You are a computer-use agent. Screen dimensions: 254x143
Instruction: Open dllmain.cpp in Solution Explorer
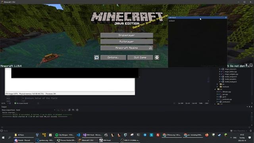click(227, 92)
